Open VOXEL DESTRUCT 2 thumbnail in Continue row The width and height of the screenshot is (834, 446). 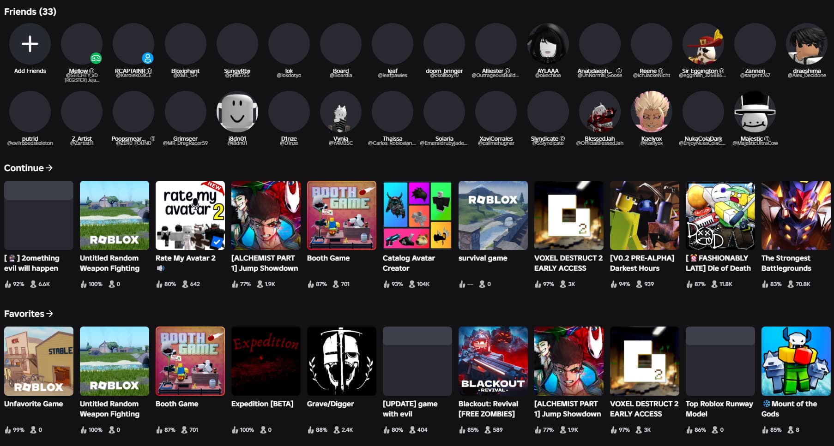pos(569,215)
